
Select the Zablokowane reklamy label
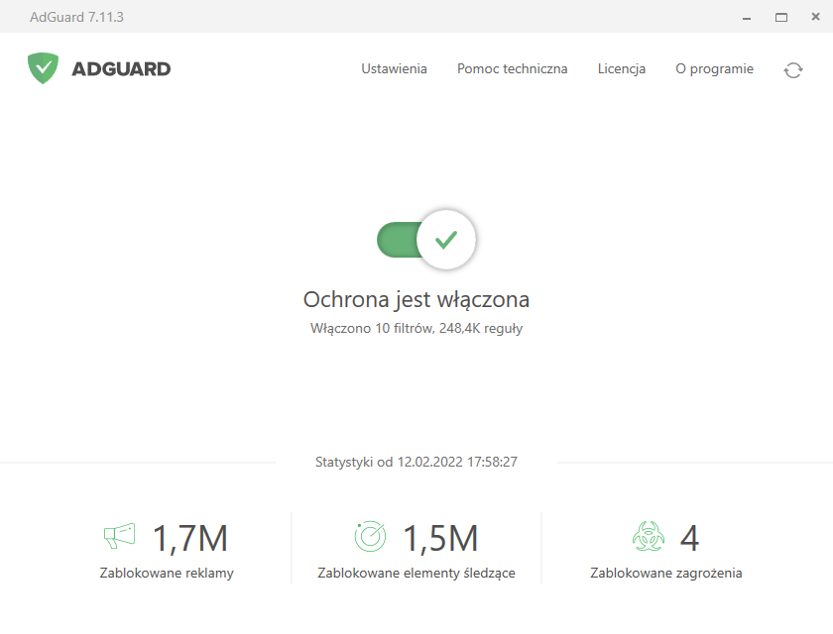click(167, 573)
